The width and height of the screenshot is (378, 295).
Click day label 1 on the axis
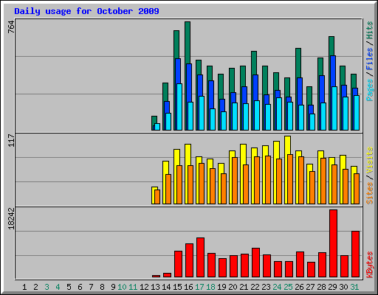[x=24, y=287]
